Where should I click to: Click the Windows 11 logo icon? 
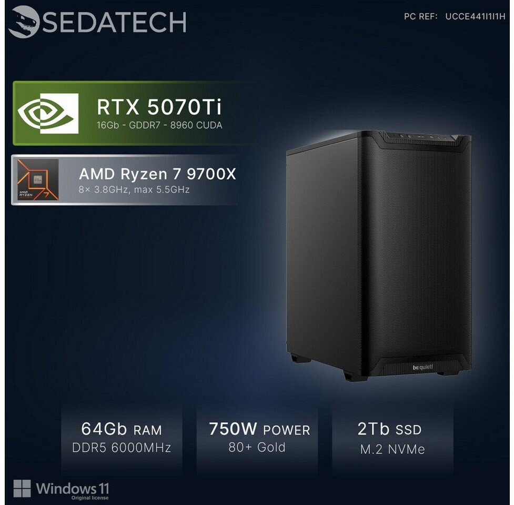(x=22, y=489)
